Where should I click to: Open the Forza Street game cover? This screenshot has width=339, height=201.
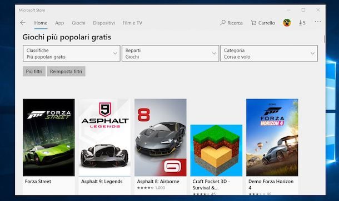pos(49,137)
